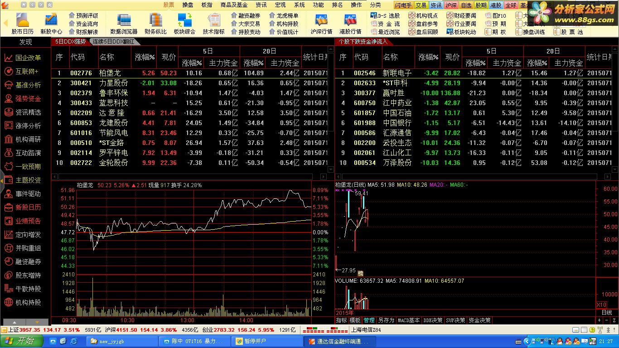Image resolution: width=619 pixels, height=348 pixels.
Task: Select 强势资金 sidebar item
Action: click(x=24, y=98)
